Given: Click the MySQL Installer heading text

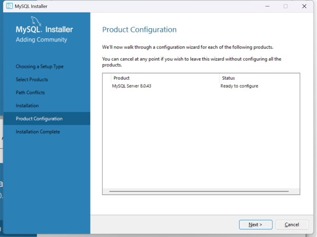Looking at the screenshot, I should click(x=43, y=29).
